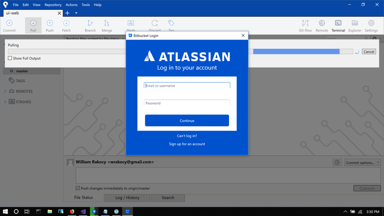
Task: Click the TAGS sidebar item
Action: 20,81
